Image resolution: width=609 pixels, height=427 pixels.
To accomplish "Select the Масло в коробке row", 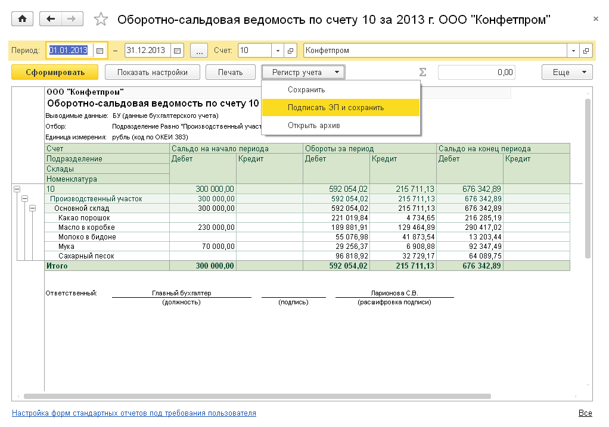I will [307, 227].
